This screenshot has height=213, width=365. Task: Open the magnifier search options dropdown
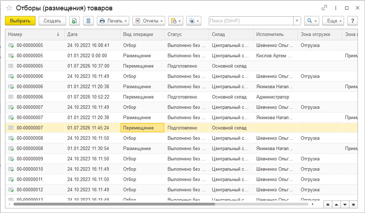[311, 21]
